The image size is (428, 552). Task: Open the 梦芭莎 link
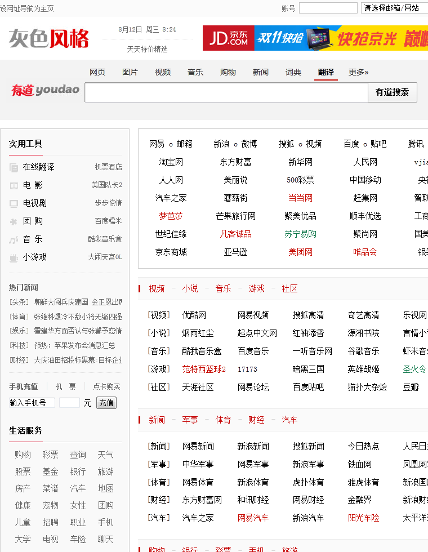pos(171,216)
